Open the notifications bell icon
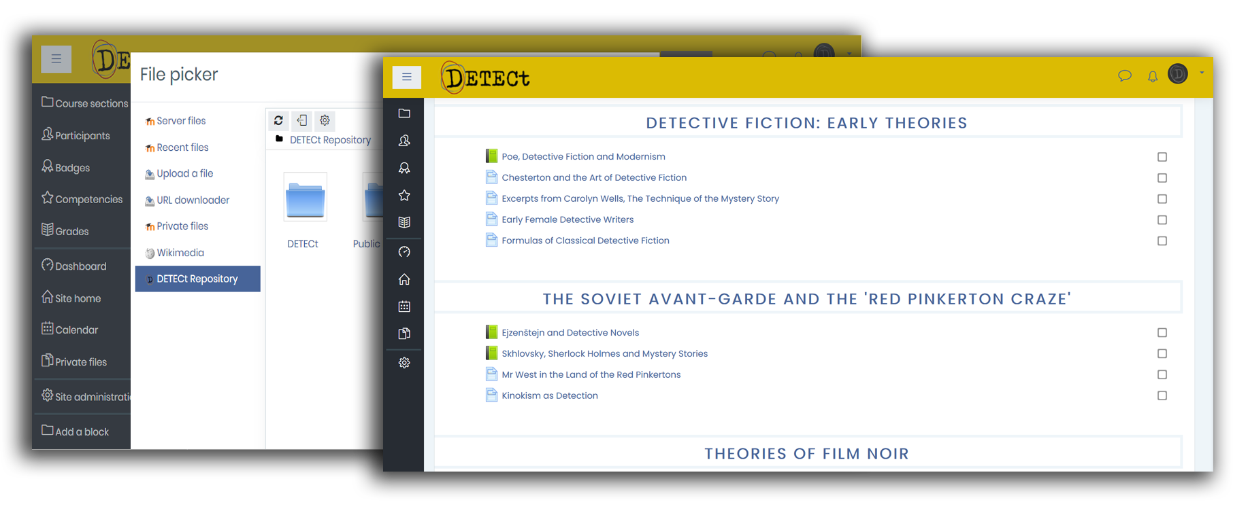Viewport: 1233px width, 530px height. (x=1152, y=76)
